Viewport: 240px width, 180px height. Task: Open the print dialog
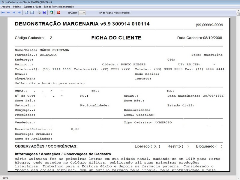(x=39, y=12)
